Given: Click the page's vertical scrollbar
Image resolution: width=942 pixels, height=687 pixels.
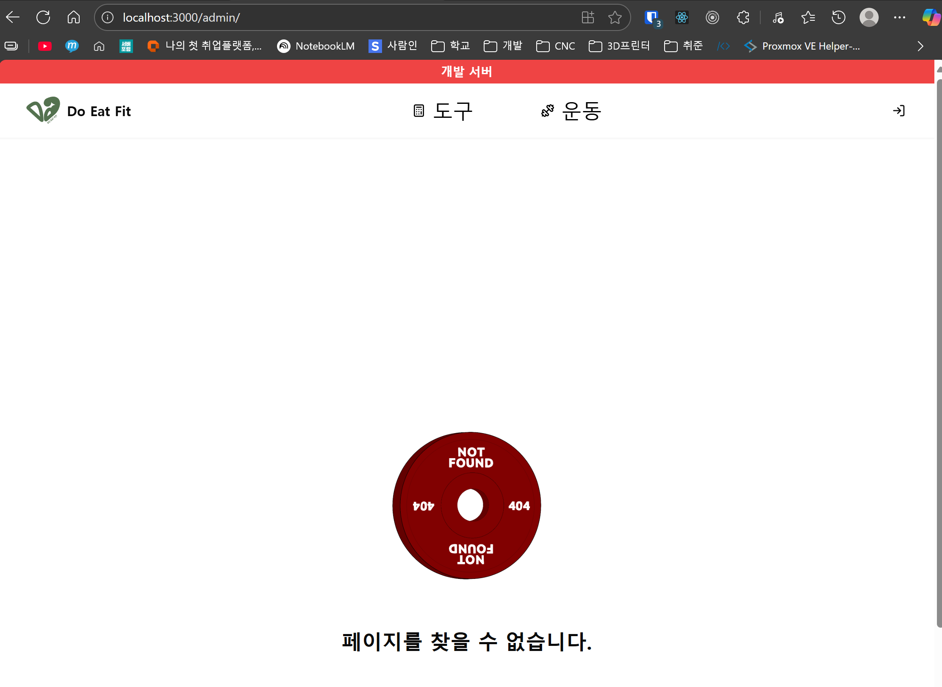Looking at the screenshot, I should [x=939, y=352].
